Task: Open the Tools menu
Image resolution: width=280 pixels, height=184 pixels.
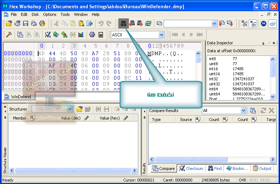Action: click(x=65, y=14)
